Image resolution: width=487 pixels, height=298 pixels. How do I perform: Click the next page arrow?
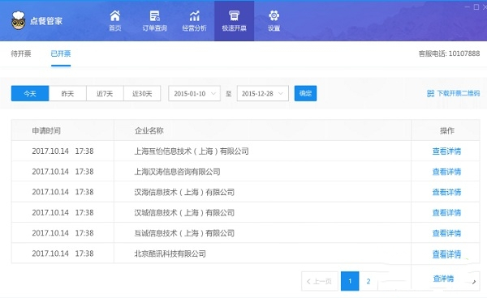click(474, 282)
